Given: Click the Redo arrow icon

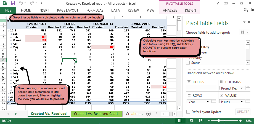Looking at the screenshot, I should pos(32,3).
